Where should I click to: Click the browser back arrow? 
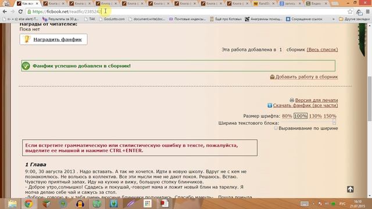[5, 12]
